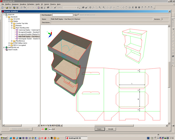The width and height of the screenshot is (175, 140).
Task: Click the pan (four-arrow move) toolbar icon
Action: click(123, 8)
